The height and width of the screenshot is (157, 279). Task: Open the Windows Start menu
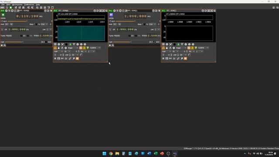tap(104, 154)
